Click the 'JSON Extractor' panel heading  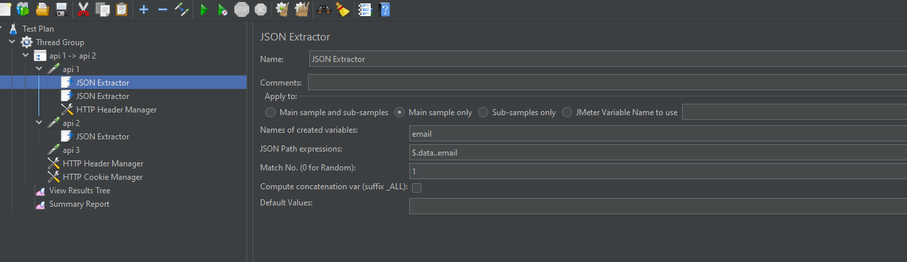point(295,37)
